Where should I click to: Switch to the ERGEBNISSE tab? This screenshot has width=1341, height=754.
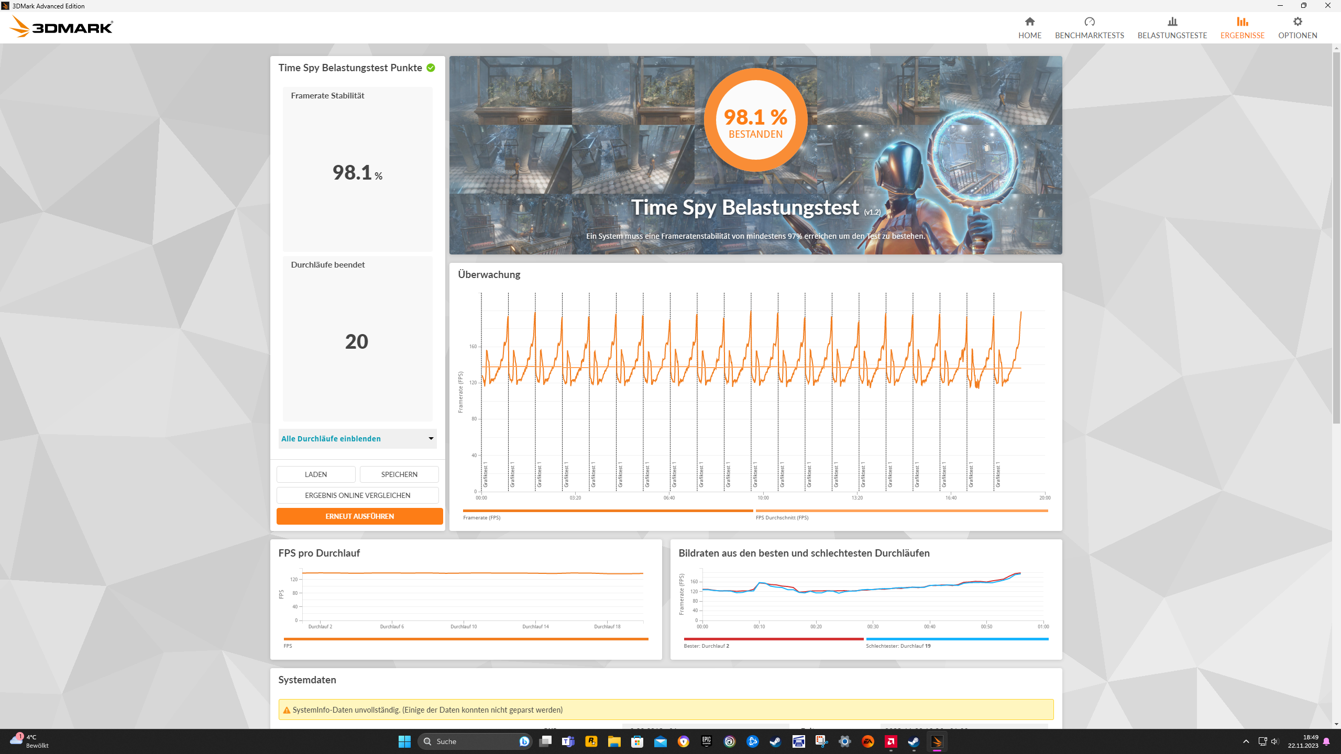[x=1242, y=27]
